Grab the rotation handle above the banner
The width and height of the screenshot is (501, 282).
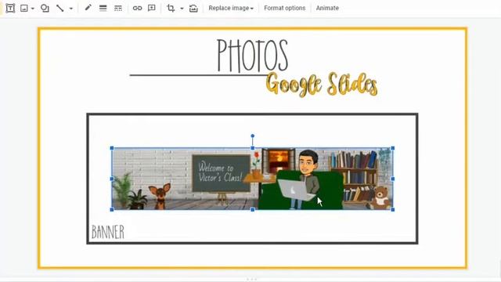pos(252,136)
